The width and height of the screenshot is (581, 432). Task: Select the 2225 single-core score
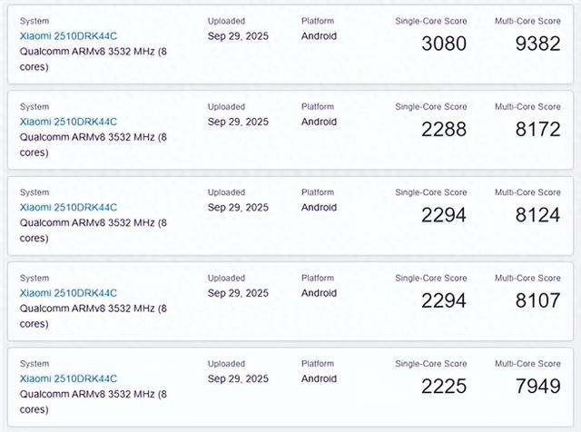click(x=444, y=387)
